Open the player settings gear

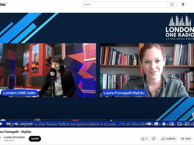pos(164,124)
